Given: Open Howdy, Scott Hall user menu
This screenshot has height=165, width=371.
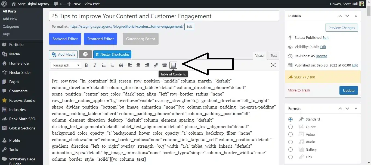Looking at the screenshot, I should (347, 4).
